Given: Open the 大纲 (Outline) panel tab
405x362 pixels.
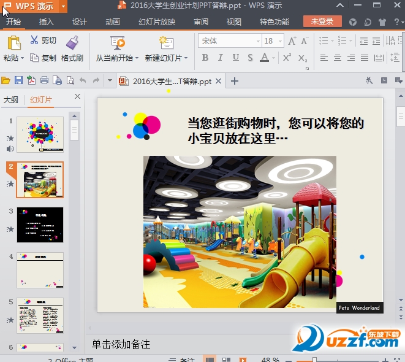Looking at the screenshot, I should 11,99.
